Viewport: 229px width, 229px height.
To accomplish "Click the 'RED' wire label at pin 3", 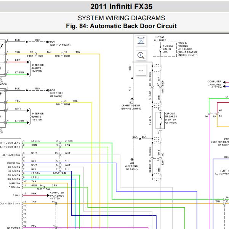I will [x=18, y=60].
